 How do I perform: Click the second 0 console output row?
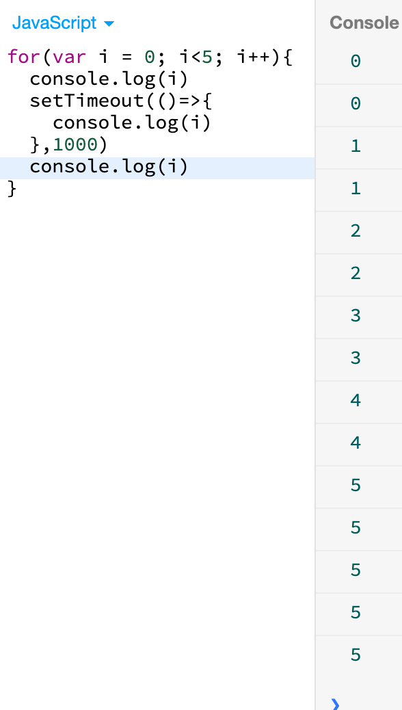(358, 105)
